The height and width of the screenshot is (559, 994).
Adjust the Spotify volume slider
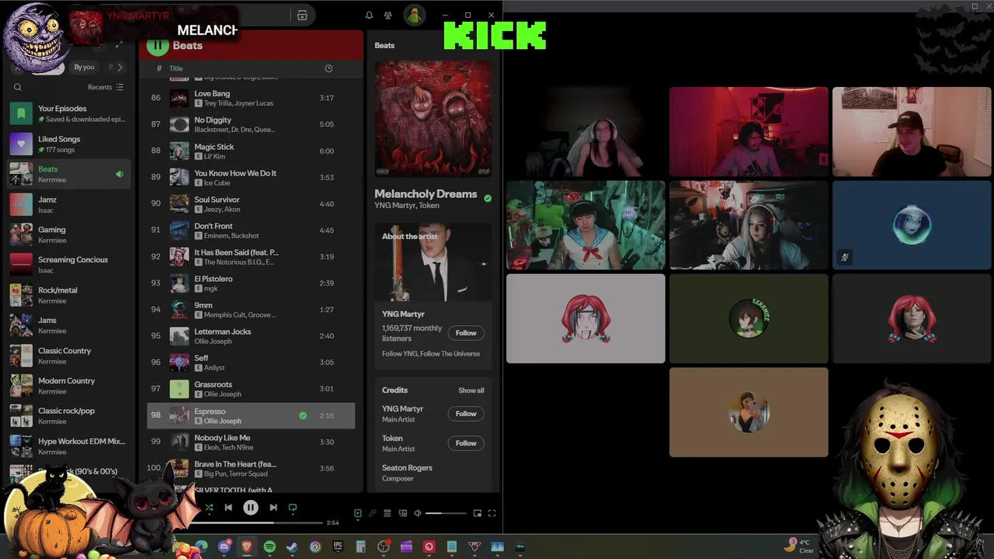[x=446, y=513]
